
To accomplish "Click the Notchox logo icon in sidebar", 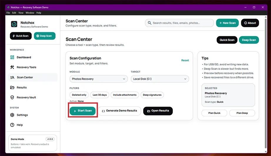I will pyautogui.click(x=14, y=24).
